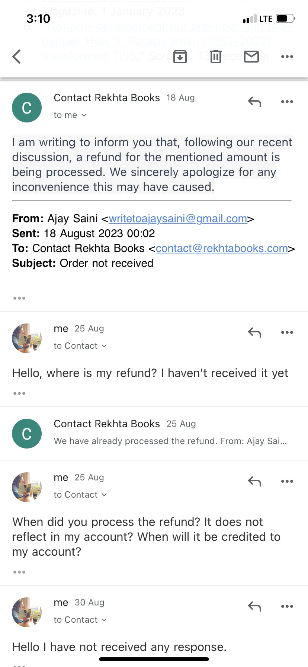Delete the conversation with trash icon
Viewport: 308px width, 667px height.
coord(216,57)
